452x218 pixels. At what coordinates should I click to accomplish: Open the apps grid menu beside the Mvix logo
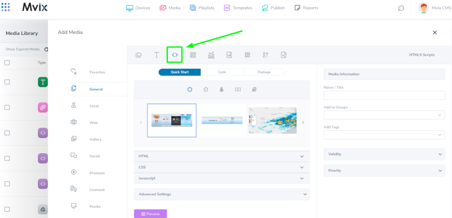pyautogui.click(x=6, y=7)
